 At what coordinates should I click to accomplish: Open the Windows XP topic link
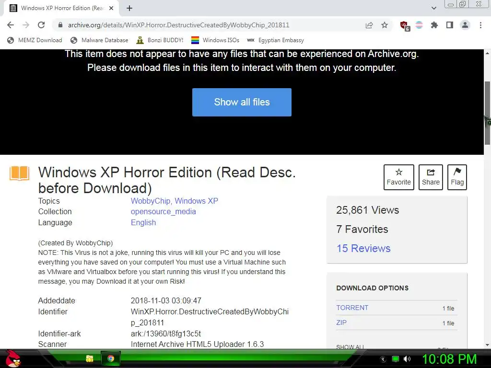[196, 201]
